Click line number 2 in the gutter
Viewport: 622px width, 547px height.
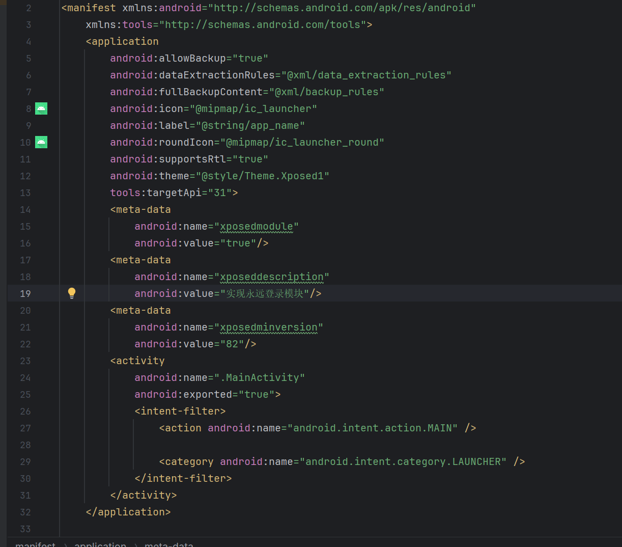coord(29,8)
